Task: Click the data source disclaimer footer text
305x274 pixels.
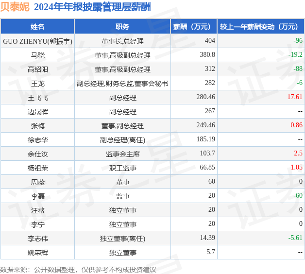Action: (78, 270)
